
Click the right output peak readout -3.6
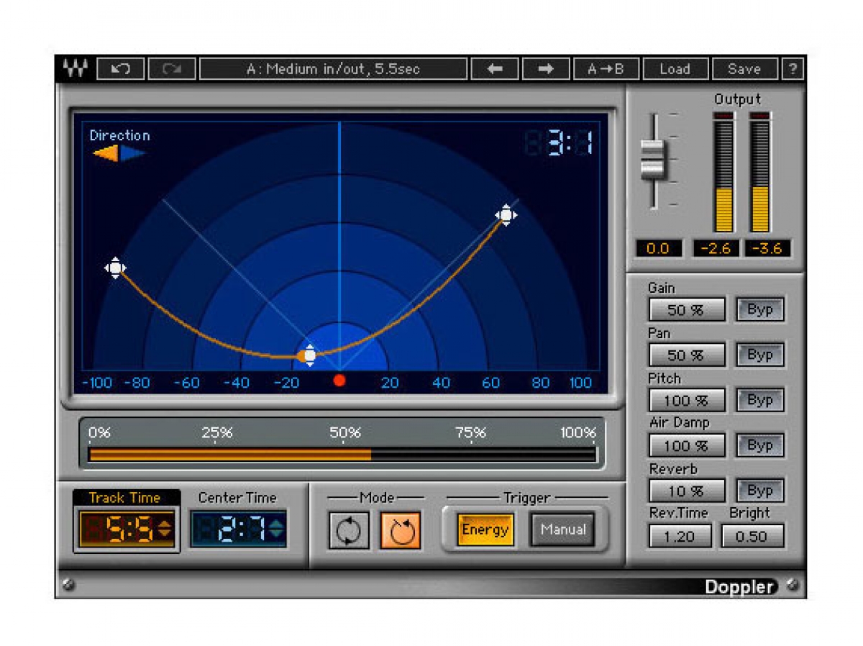(x=767, y=249)
